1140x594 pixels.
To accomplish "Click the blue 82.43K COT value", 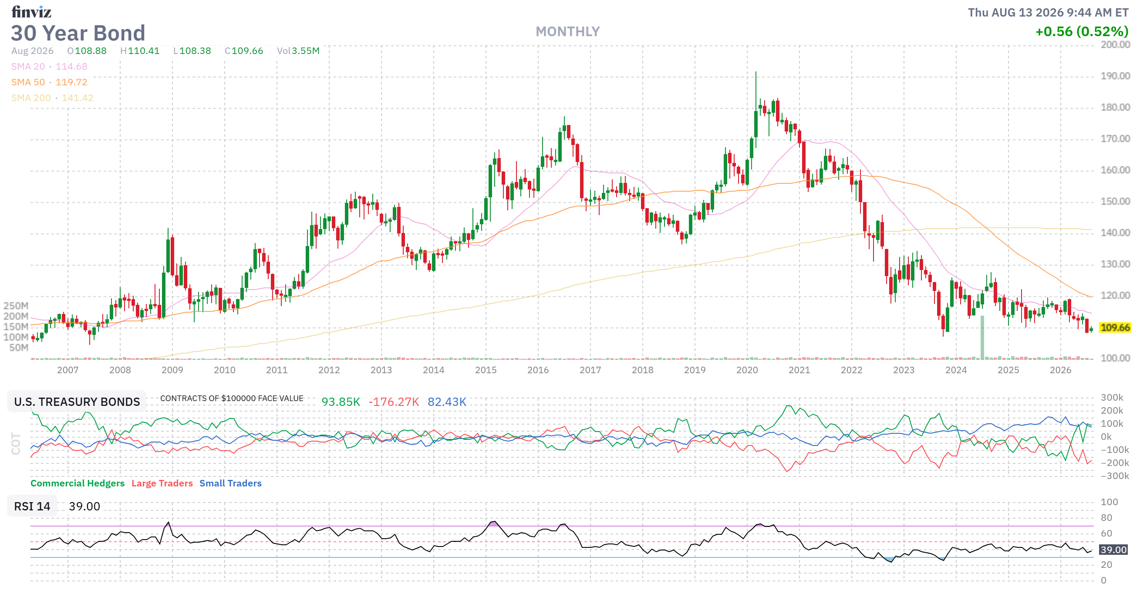I will tap(447, 402).
